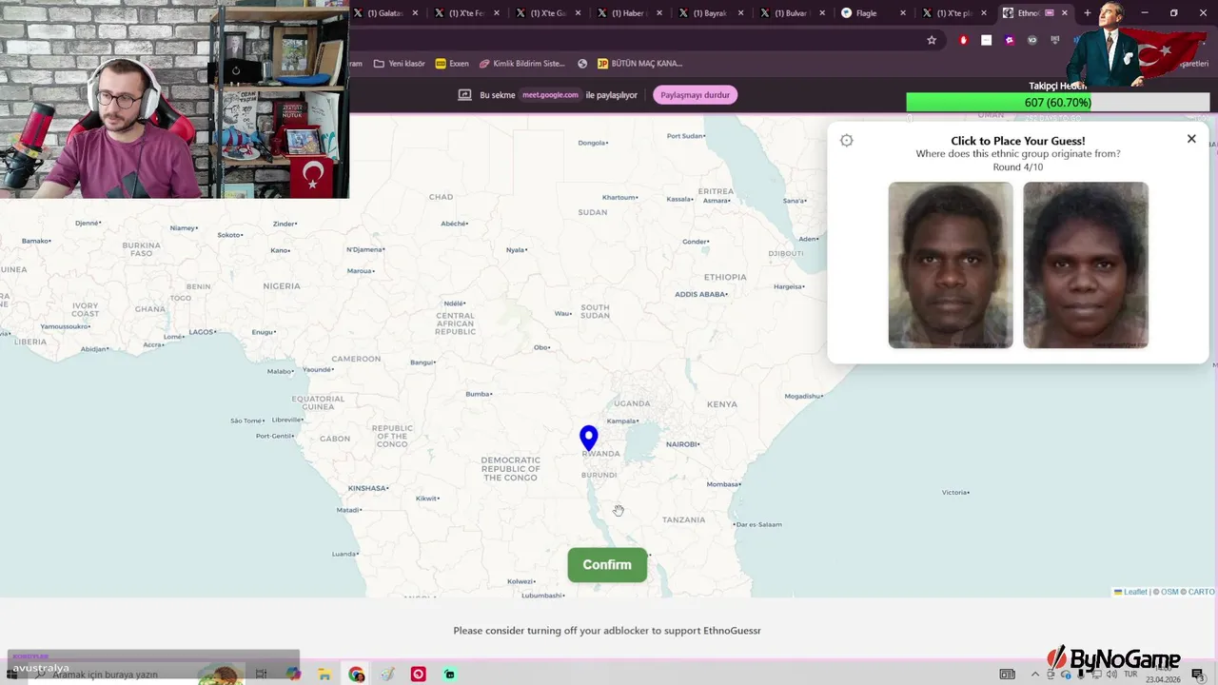The image size is (1218, 685).
Task: Close the Flagle tab
Action: point(901,13)
